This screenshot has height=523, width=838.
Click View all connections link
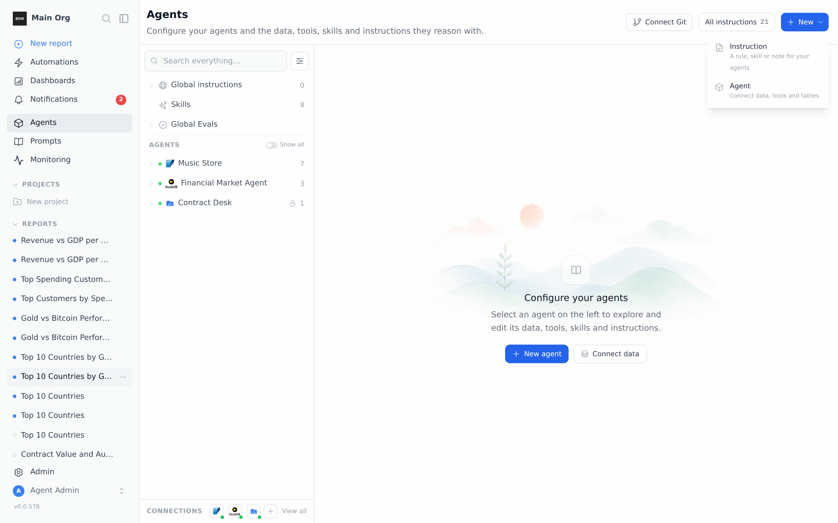(x=294, y=511)
